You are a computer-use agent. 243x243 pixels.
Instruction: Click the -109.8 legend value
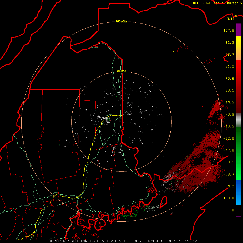click(228, 198)
